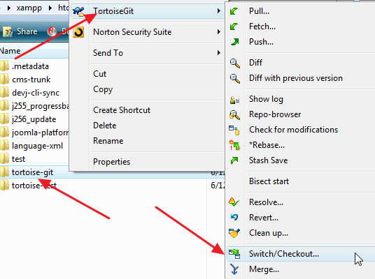The width and height of the screenshot is (375, 279).
Task: Choose Diff with previous version
Action: click(x=296, y=78)
